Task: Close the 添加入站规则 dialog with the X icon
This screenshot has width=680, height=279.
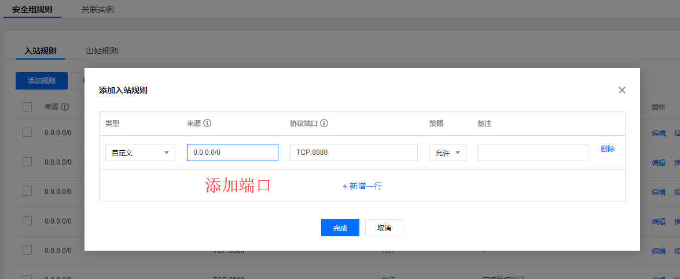Action: pyautogui.click(x=622, y=90)
